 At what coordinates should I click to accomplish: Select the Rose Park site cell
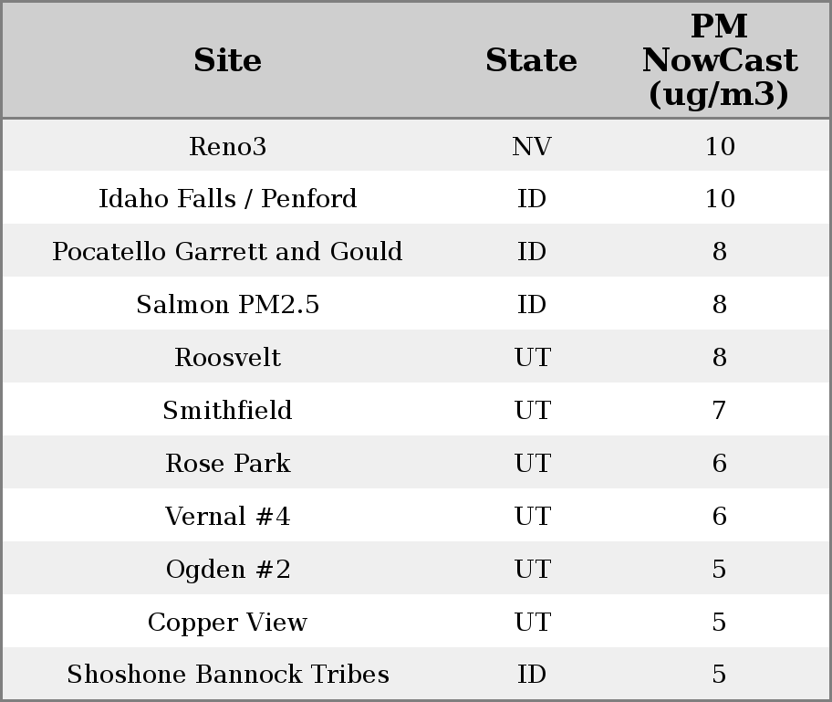(x=227, y=464)
